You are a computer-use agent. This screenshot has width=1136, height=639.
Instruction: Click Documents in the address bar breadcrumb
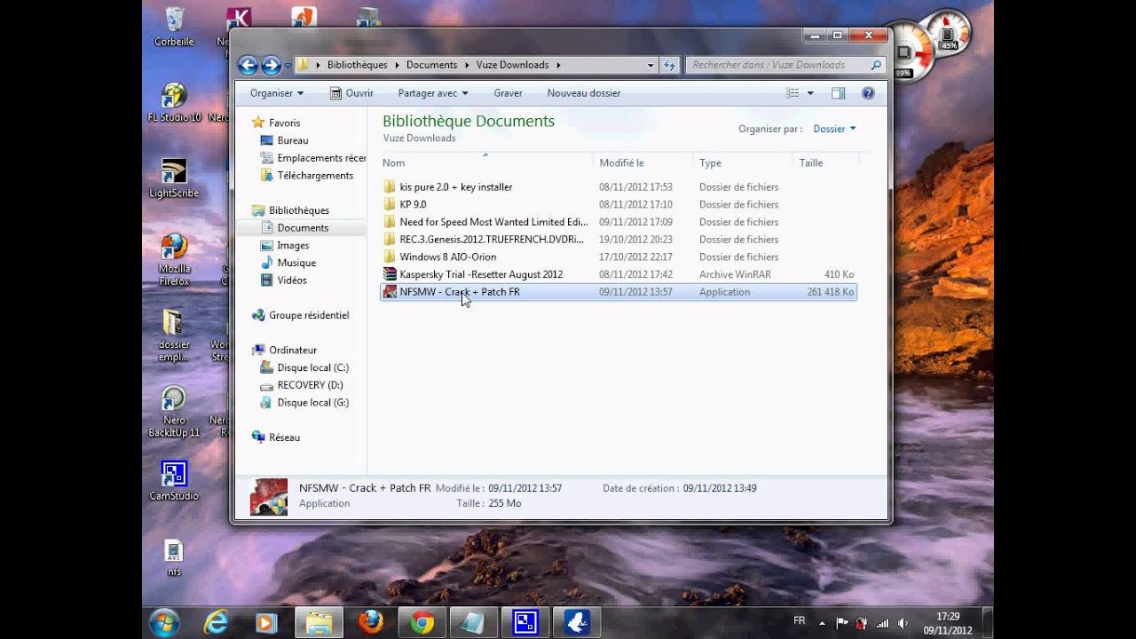[x=431, y=65]
